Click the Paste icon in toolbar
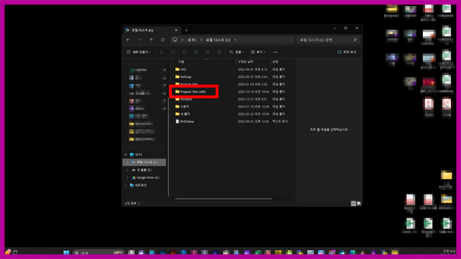The width and height of the screenshot is (461, 259). 184,52
